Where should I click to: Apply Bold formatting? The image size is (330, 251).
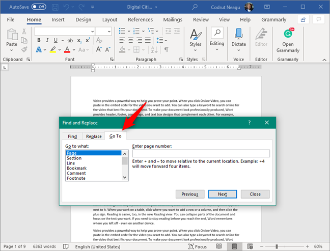tap(39, 40)
